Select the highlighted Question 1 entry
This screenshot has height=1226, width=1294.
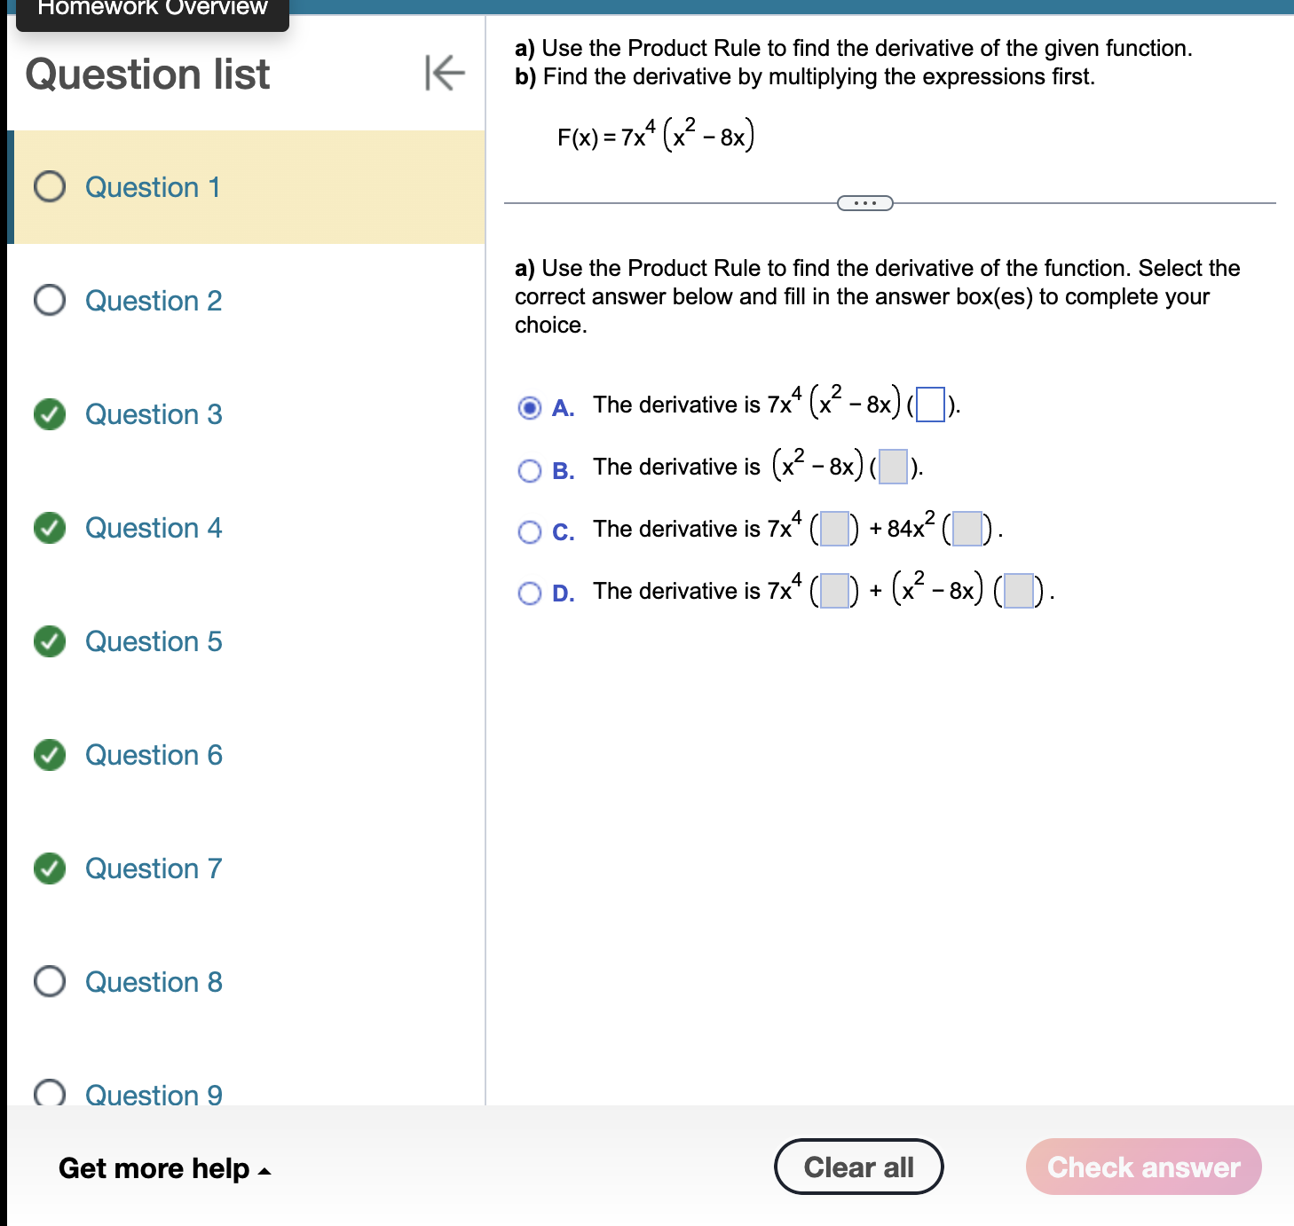coord(153,187)
